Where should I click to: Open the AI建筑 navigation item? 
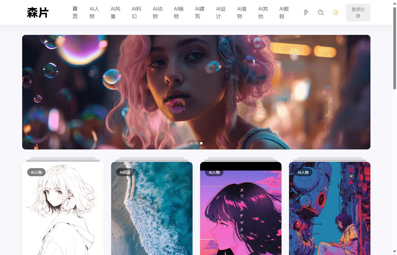tap(200, 12)
